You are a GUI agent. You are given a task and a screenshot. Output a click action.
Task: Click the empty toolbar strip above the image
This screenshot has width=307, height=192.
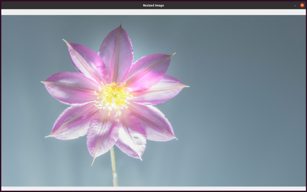[x=153, y=12]
